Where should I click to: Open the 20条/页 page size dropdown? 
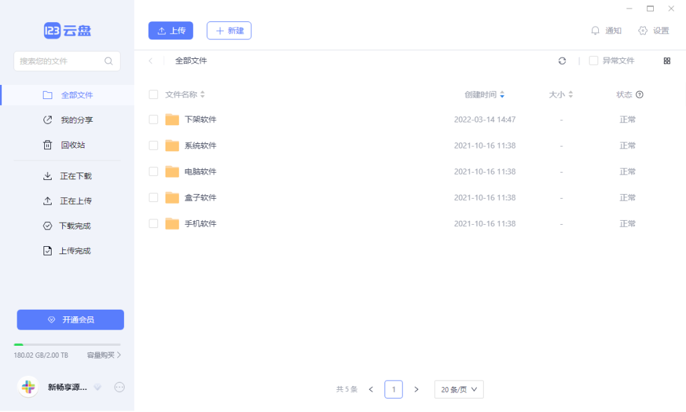coord(459,389)
